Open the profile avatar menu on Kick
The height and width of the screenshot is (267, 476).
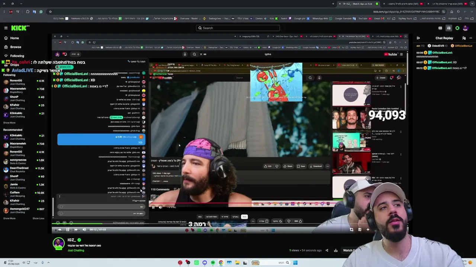pos(465,28)
